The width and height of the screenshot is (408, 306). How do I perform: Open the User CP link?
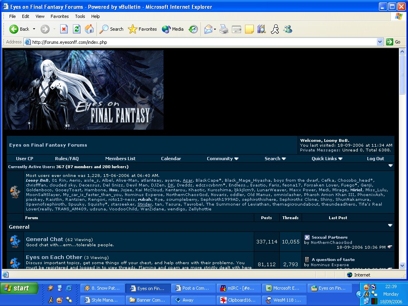[x=25, y=159]
